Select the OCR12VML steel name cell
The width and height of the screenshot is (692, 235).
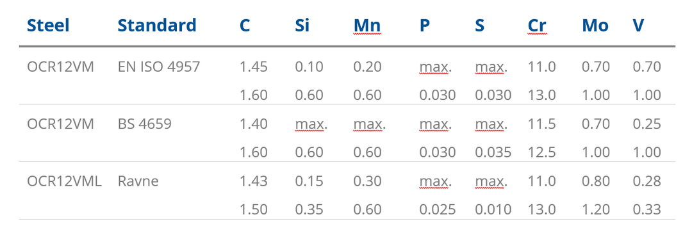65,181
